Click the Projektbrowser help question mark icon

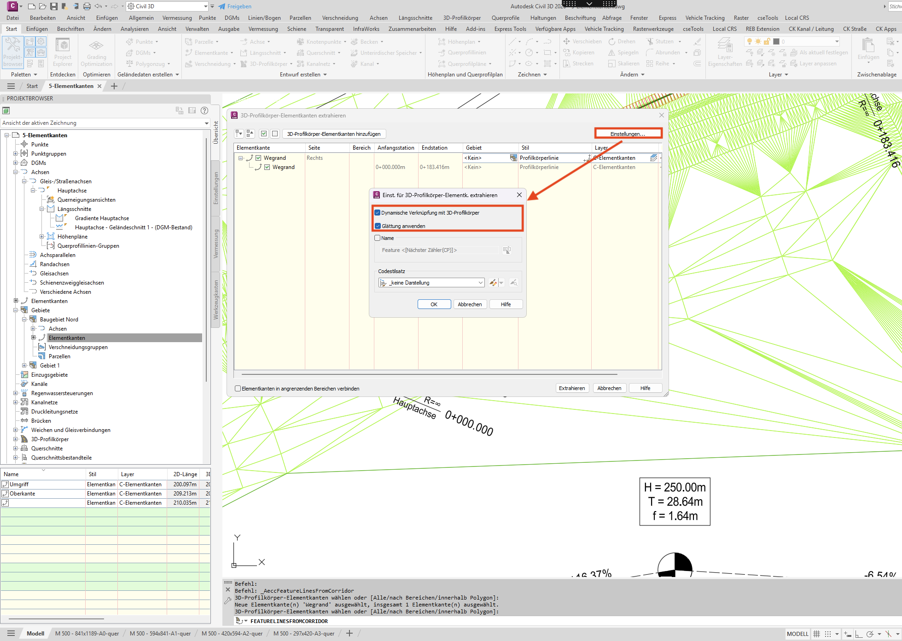204,111
